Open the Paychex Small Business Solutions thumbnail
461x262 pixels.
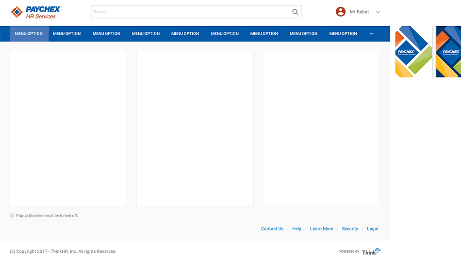pyautogui.click(x=413, y=52)
